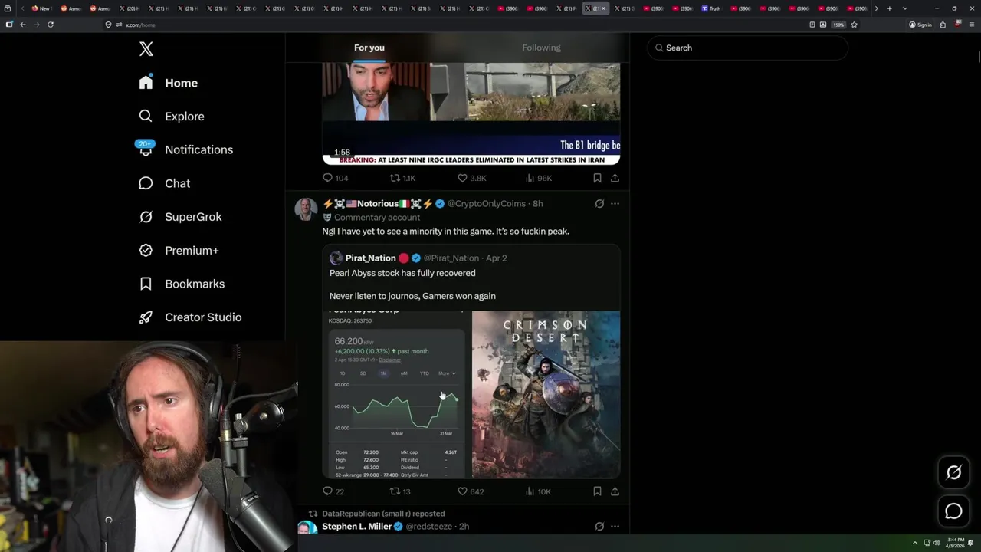The image size is (981, 552).
Task: Open Bookmarks in sidebar
Action: [182, 284]
